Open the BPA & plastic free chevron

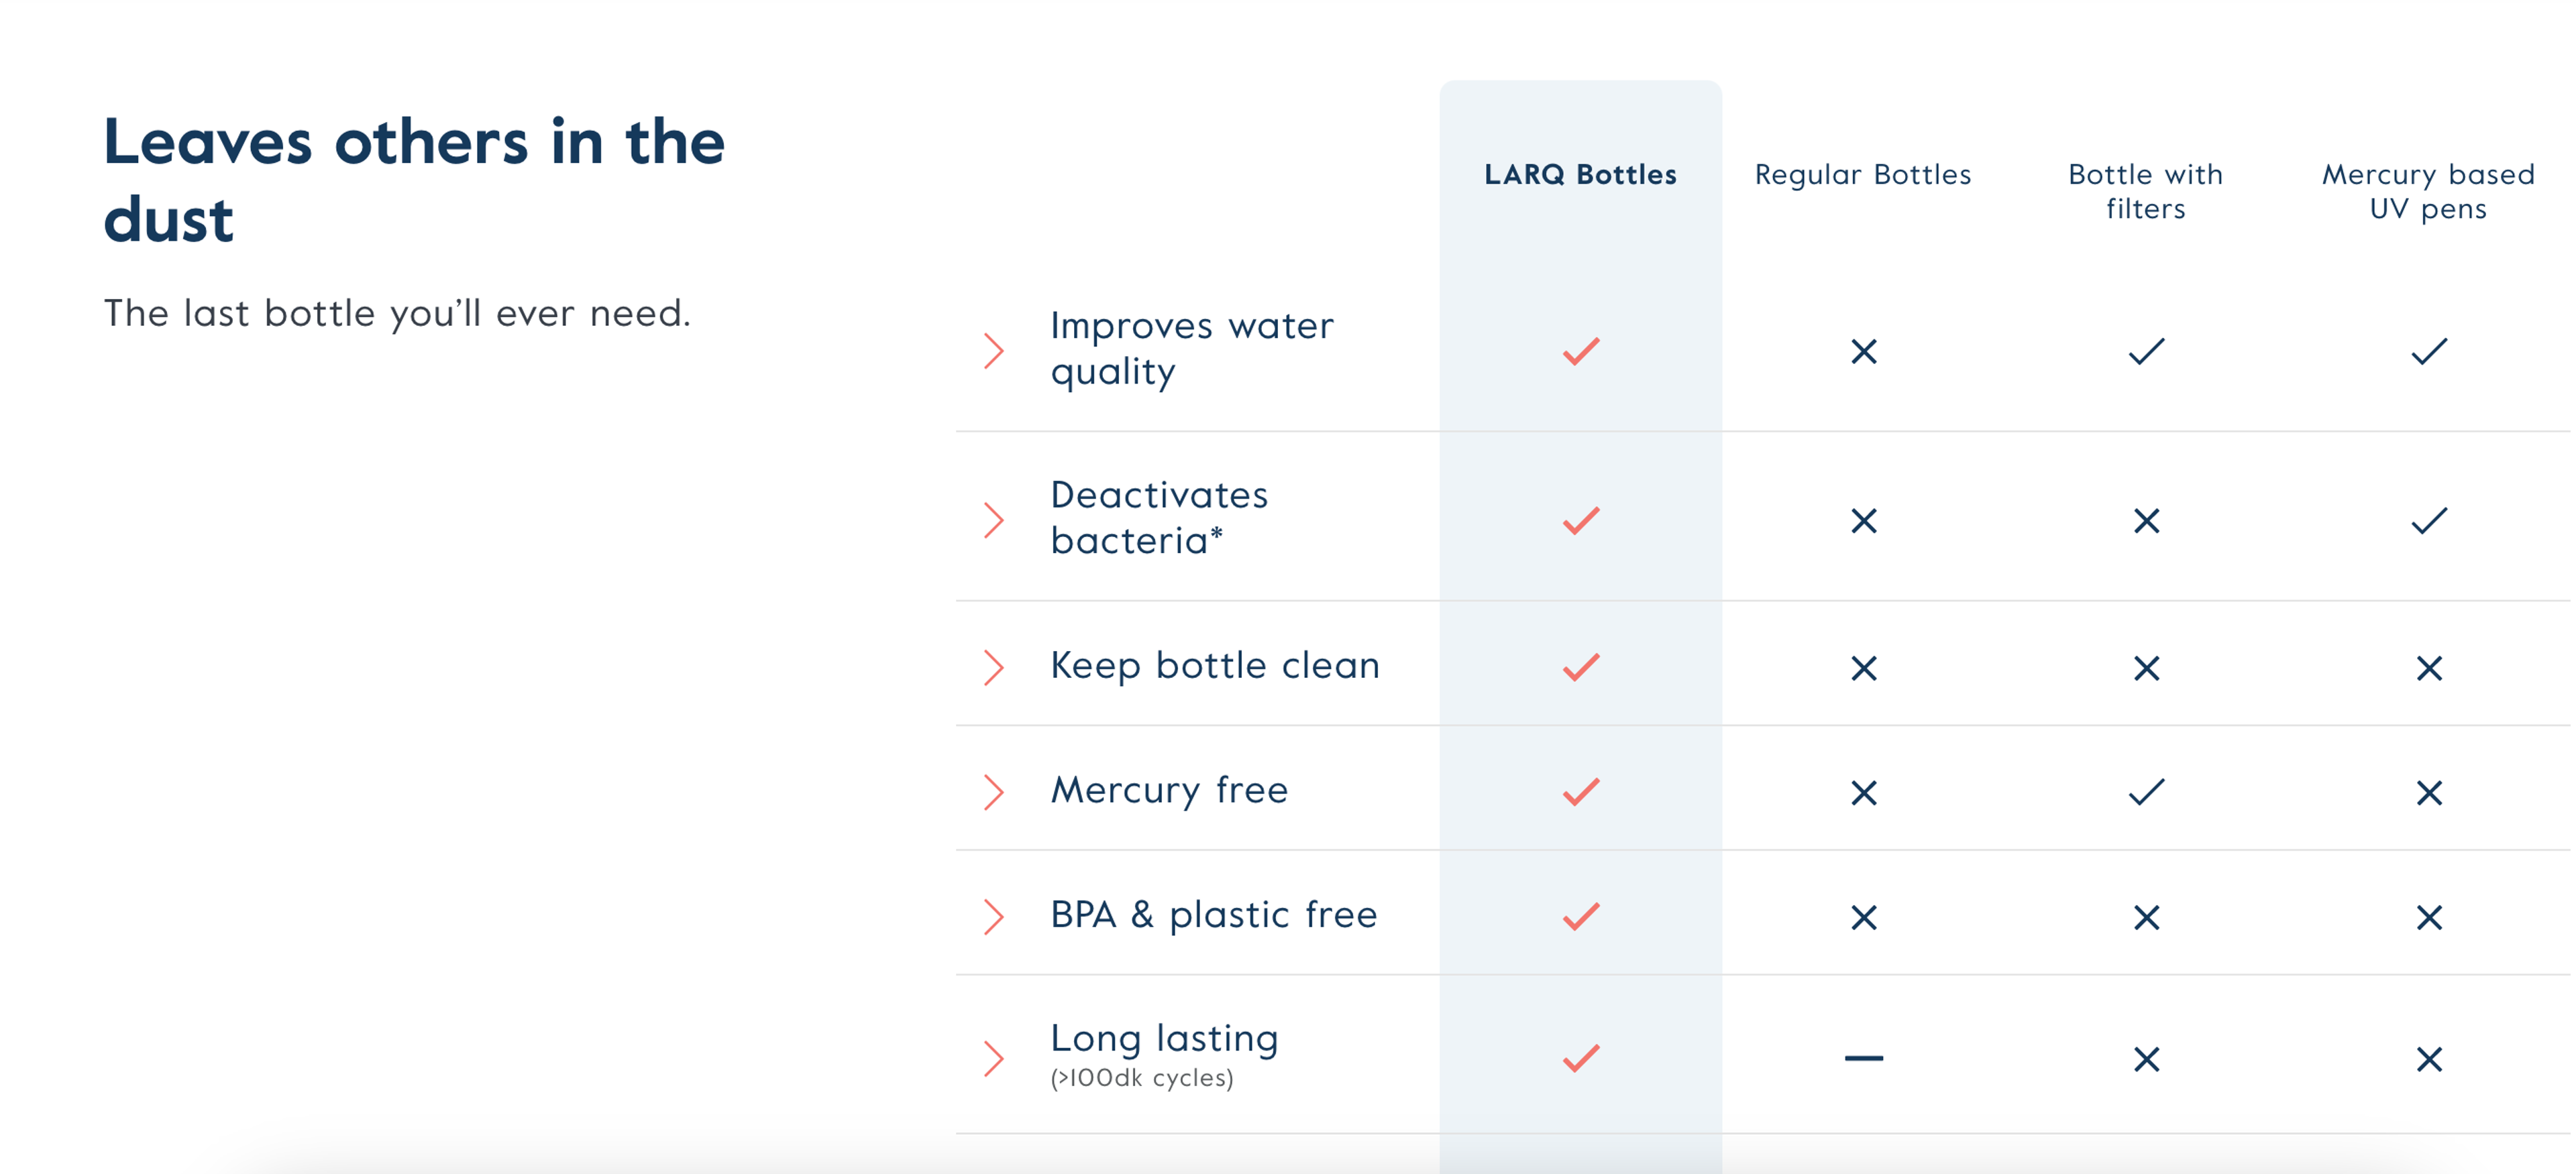[x=993, y=917]
